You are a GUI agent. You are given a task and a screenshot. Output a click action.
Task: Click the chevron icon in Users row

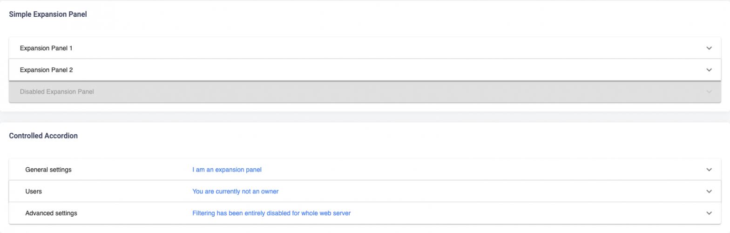click(x=709, y=191)
